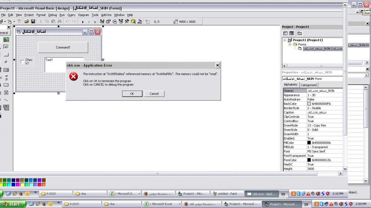Open the Diagram menu
The width and height of the screenshot is (371, 208).
83,15
